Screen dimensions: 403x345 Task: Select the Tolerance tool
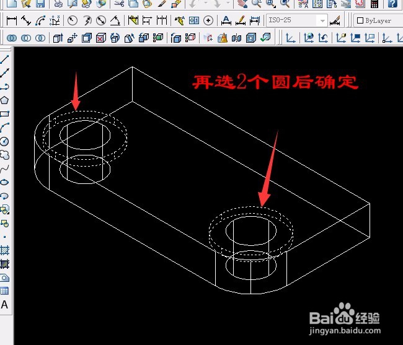(x=194, y=20)
